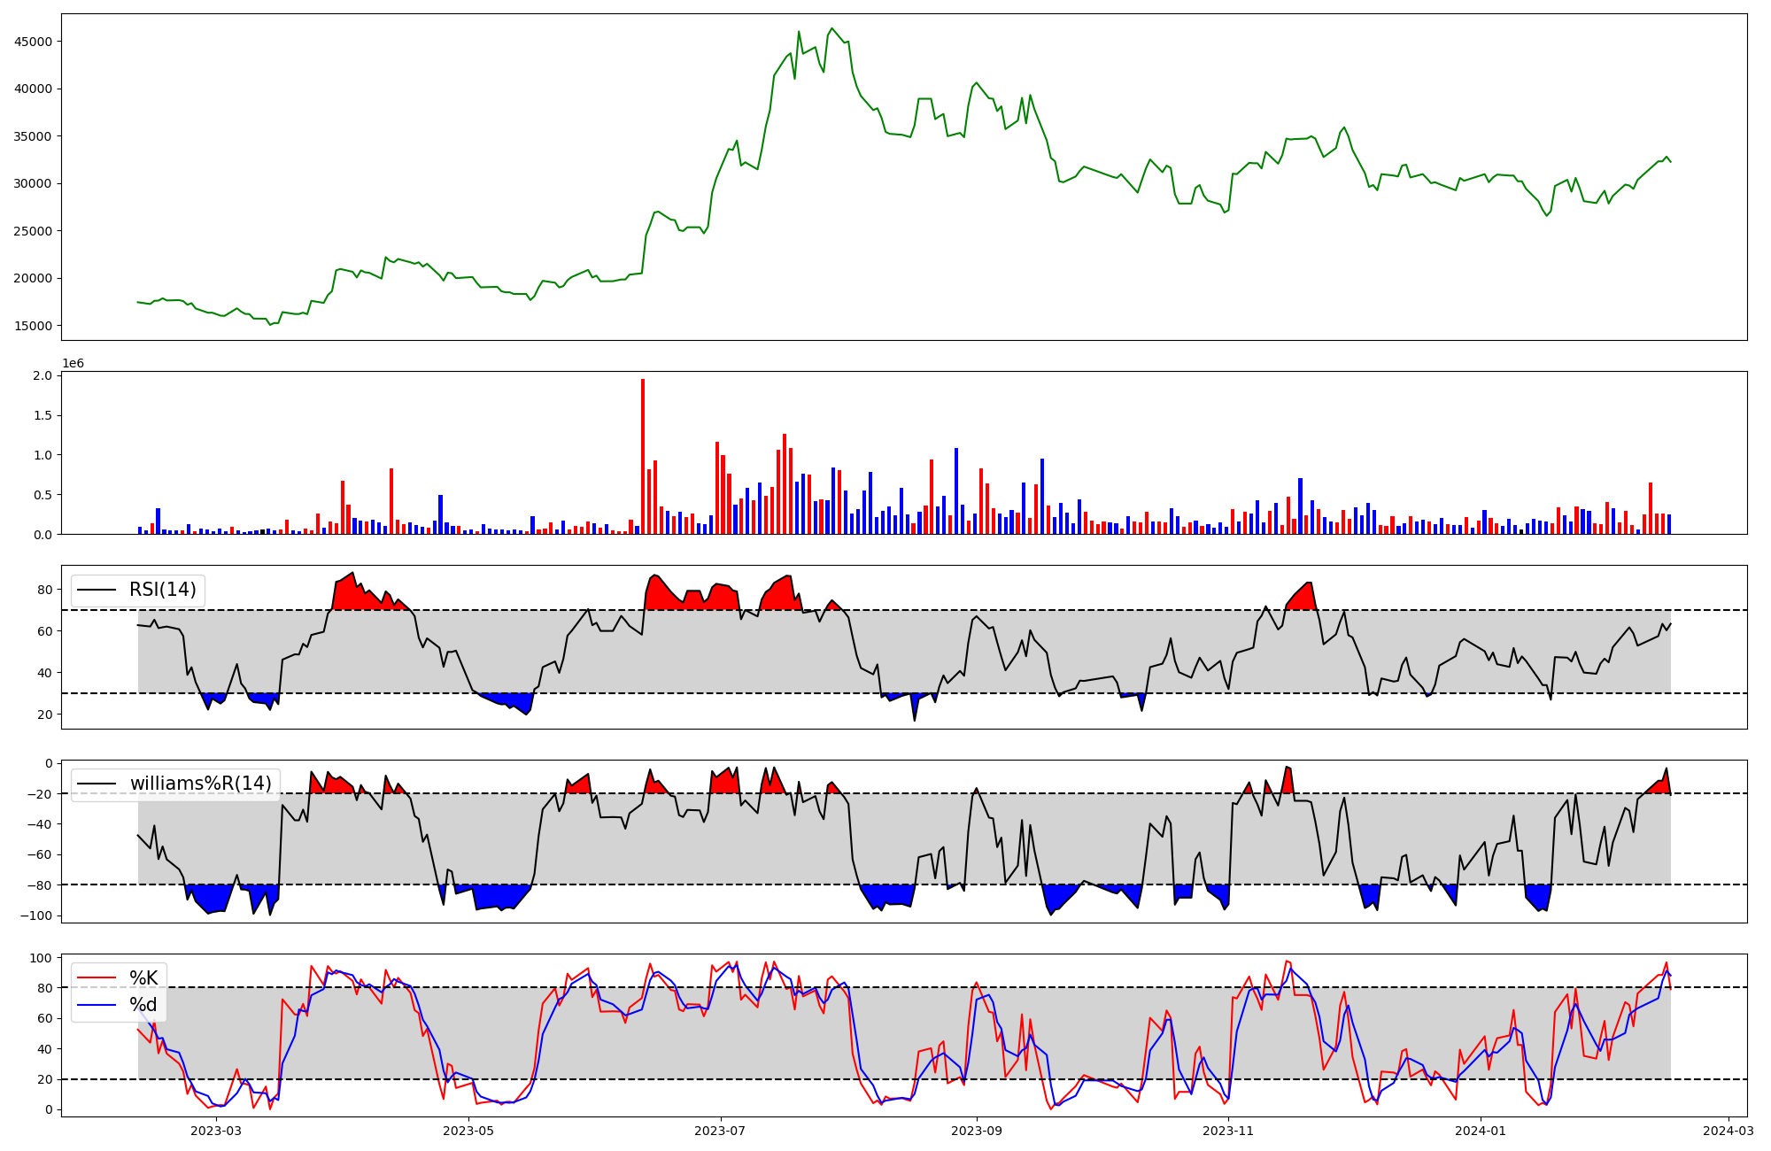
Task: Click the -100 tick on Williams axis
Action: coord(36,915)
